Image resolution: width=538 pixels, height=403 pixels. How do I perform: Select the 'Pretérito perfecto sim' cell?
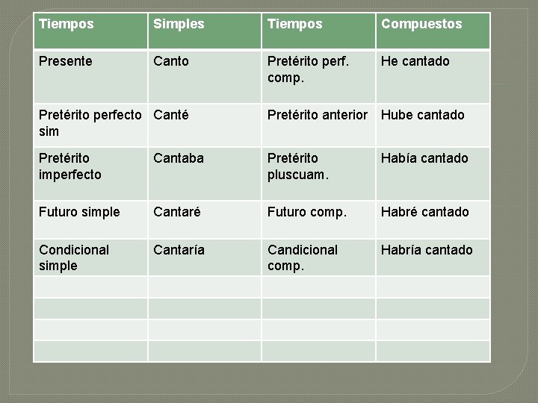coord(90,125)
